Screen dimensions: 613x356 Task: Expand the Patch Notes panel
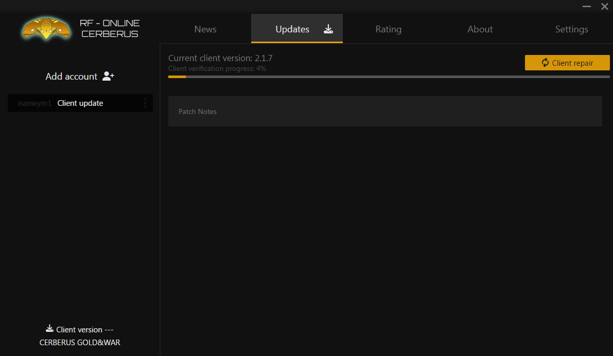[x=384, y=111]
